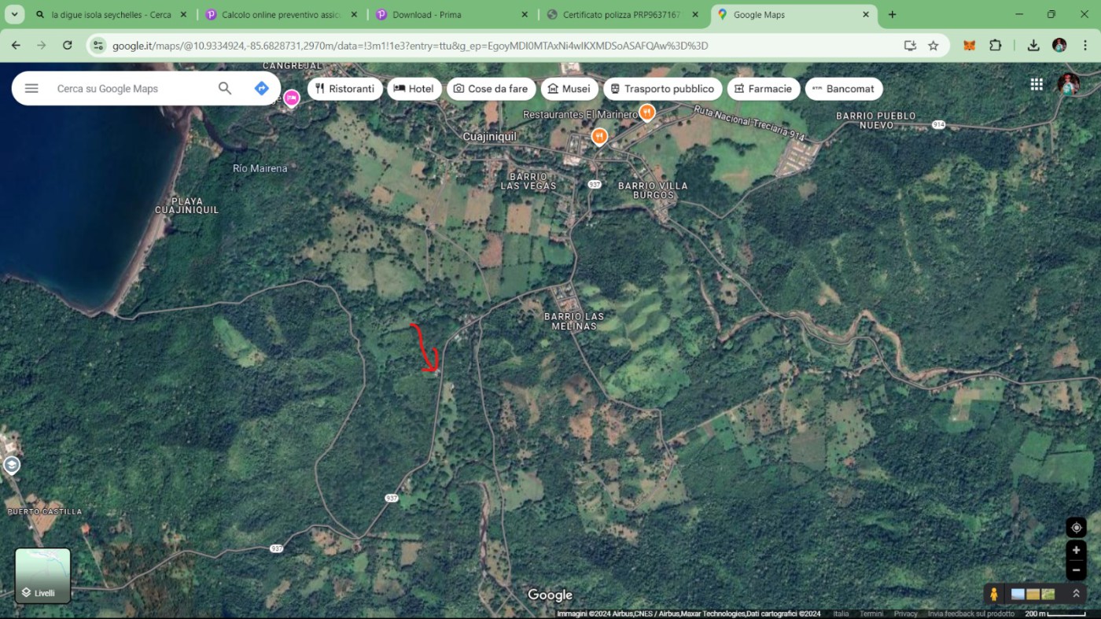This screenshot has width=1101, height=619.
Task: Open the tab search dropdown arrow
Action: click(x=14, y=14)
